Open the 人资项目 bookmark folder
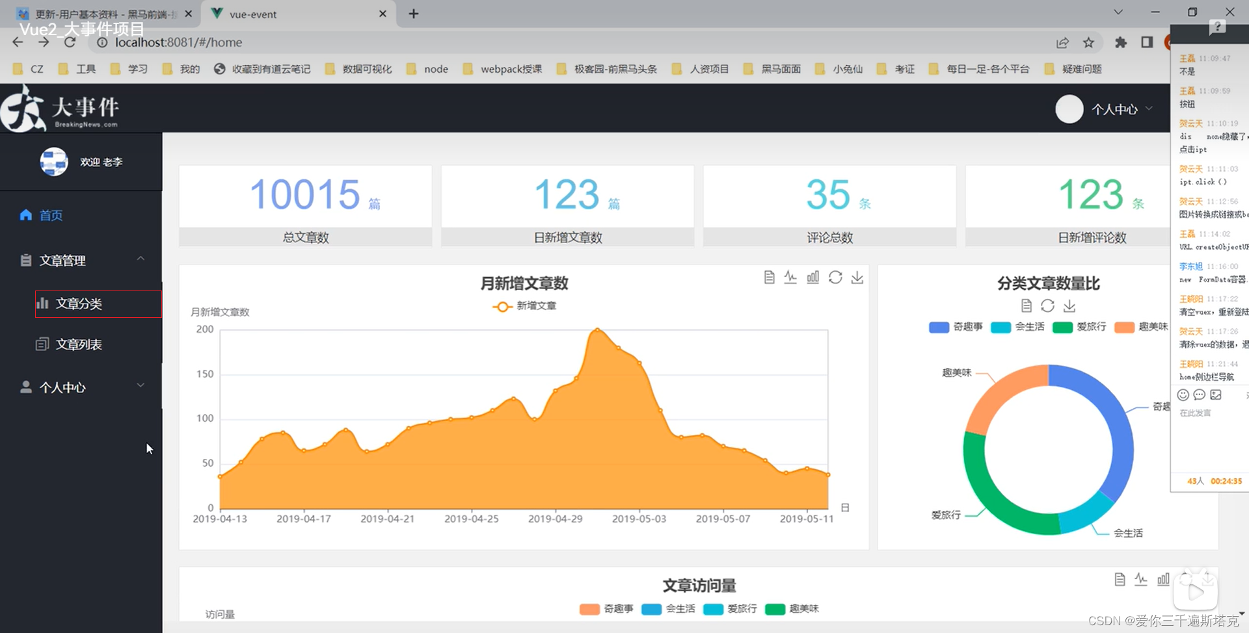Image resolution: width=1249 pixels, height=633 pixels. click(700, 69)
